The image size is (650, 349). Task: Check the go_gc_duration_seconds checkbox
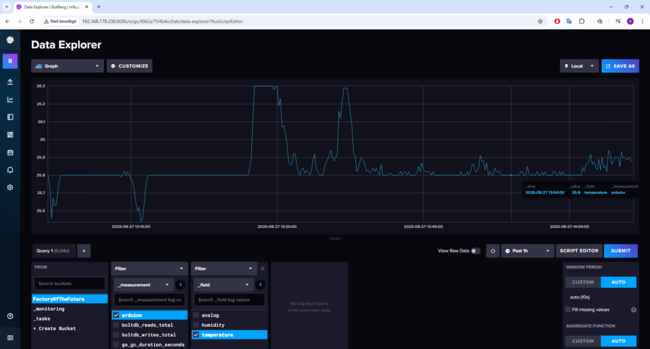(116, 345)
